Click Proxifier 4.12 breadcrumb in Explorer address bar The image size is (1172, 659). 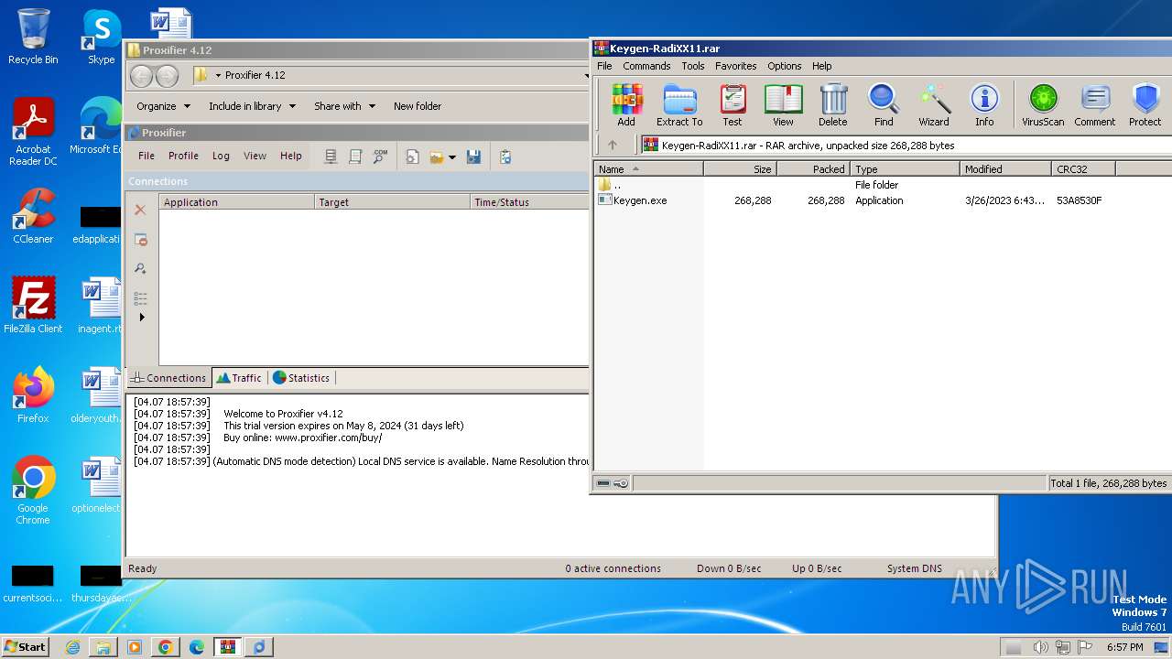coord(255,75)
